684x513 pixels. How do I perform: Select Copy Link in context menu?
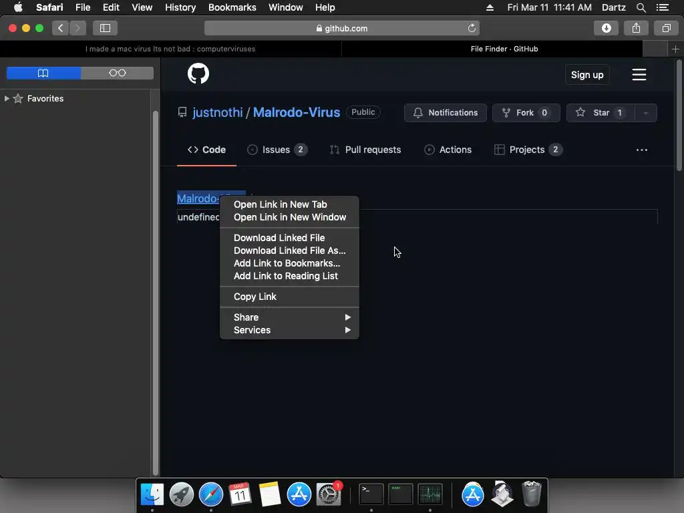tap(289, 297)
